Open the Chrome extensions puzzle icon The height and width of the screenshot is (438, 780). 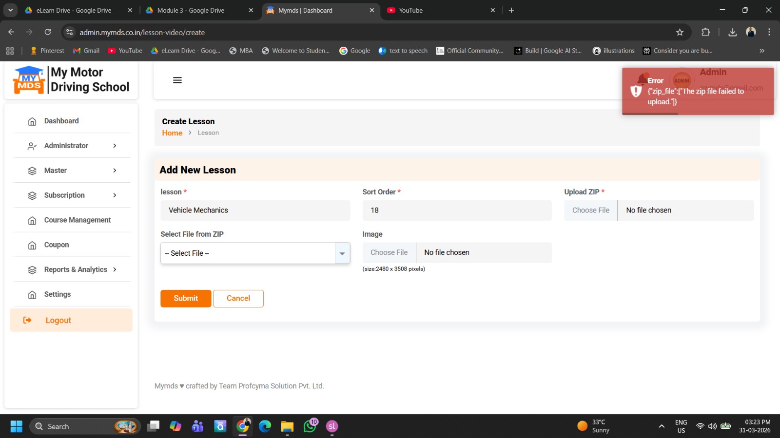(705, 32)
